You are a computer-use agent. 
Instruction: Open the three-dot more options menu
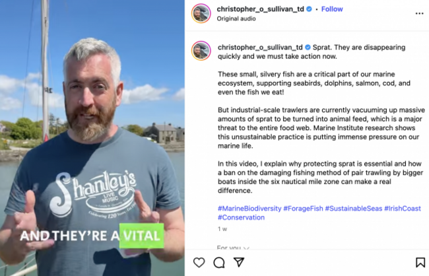click(419, 13)
